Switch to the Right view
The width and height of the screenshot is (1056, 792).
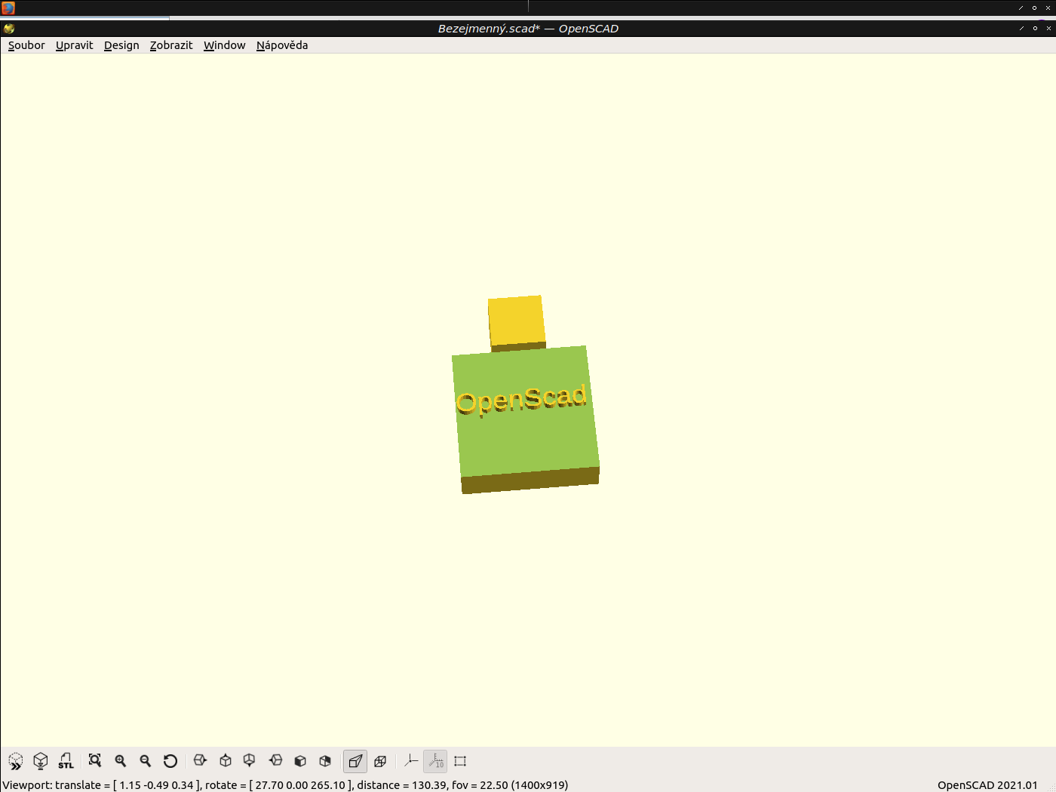tap(200, 761)
